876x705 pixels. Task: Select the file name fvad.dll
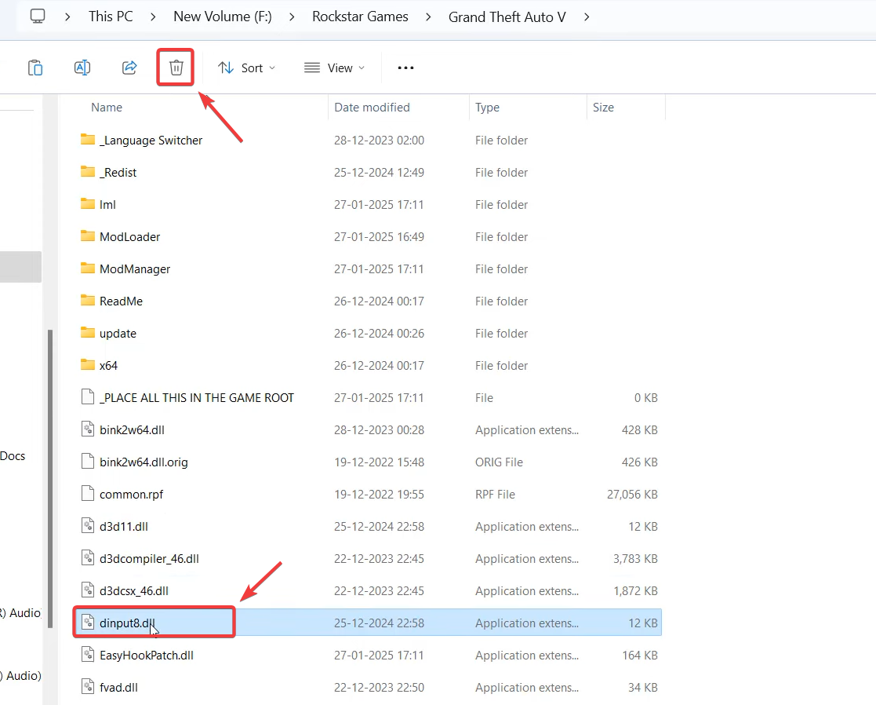(x=118, y=687)
